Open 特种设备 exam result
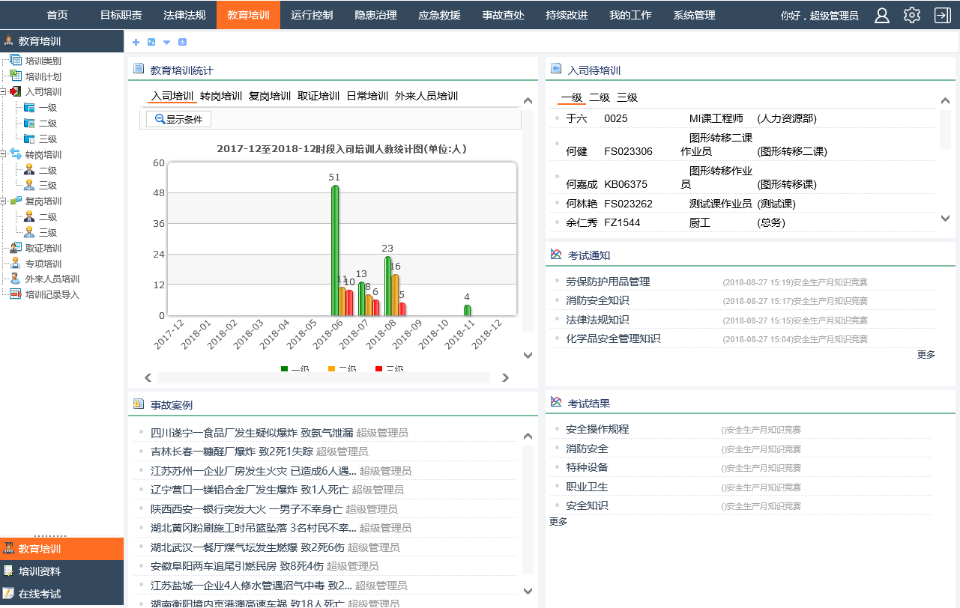Image resolution: width=960 pixels, height=608 pixels. click(x=587, y=467)
